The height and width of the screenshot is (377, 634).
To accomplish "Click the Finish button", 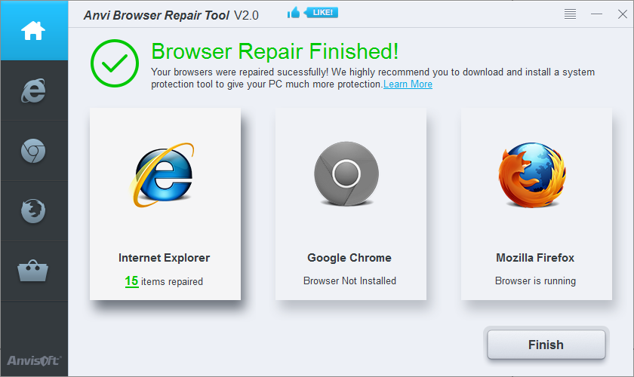I will [546, 345].
